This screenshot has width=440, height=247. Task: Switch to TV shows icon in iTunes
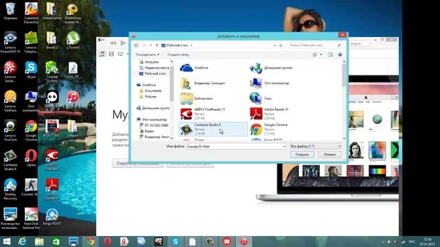tap(120, 54)
